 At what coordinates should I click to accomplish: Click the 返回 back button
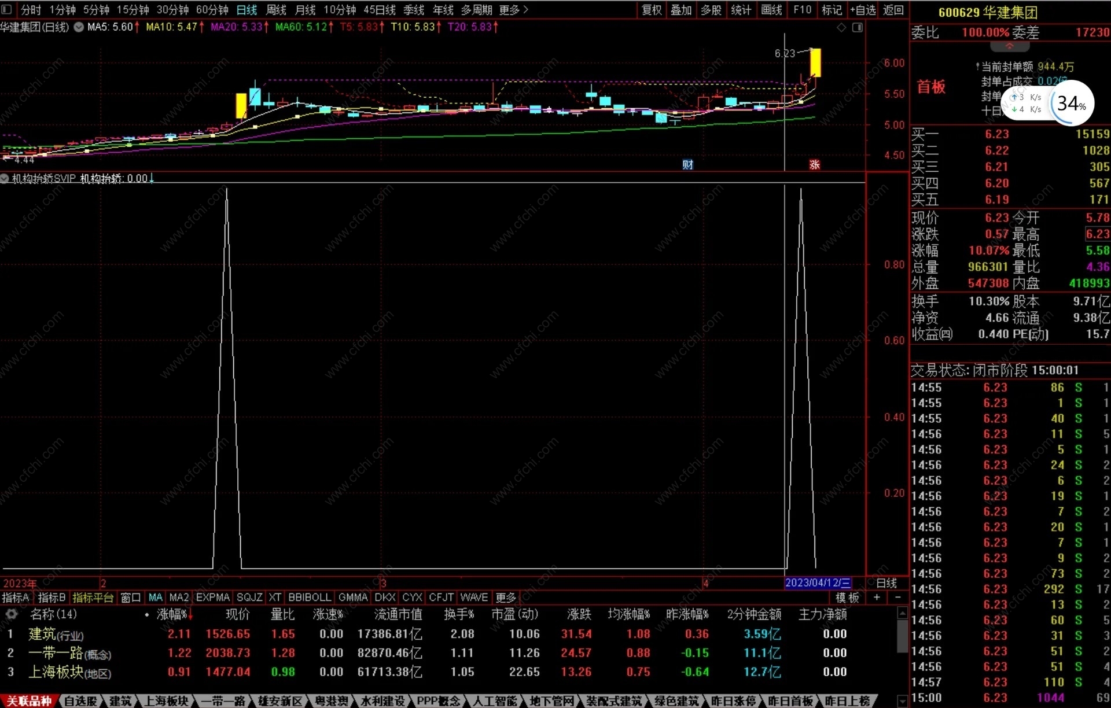point(893,10)
